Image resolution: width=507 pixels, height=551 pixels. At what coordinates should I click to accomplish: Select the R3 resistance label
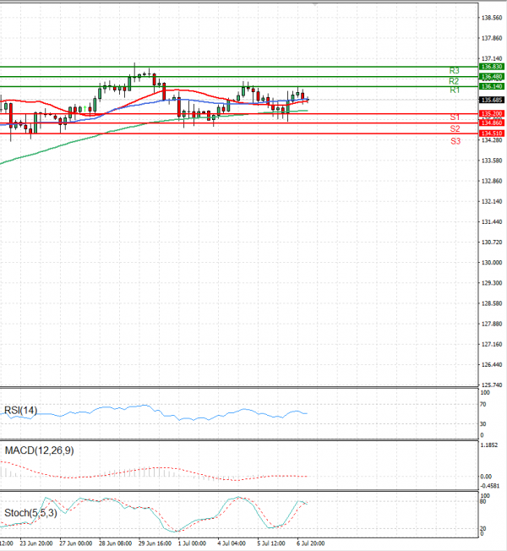pyautogui.click(x=455, y=70)
